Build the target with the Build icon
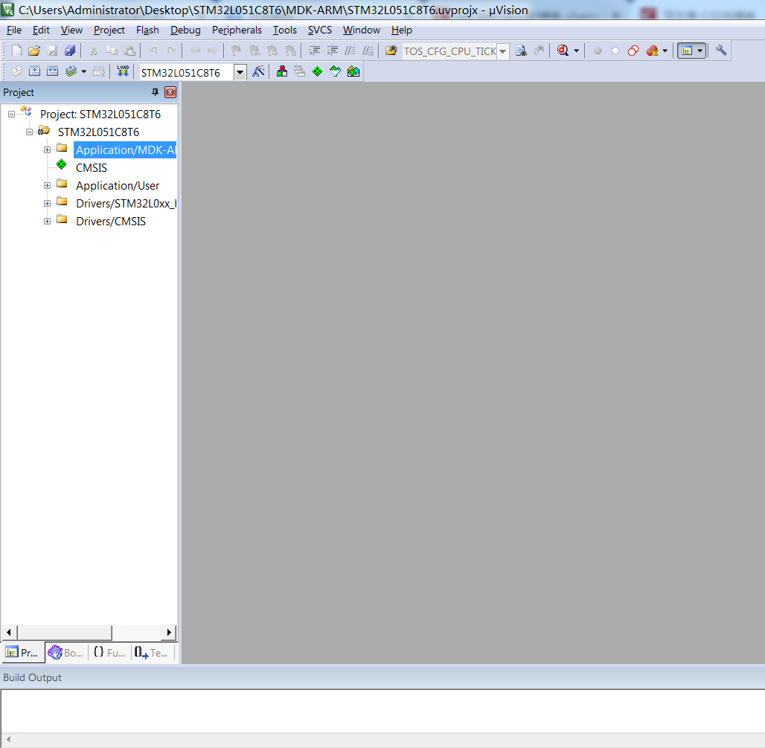Screen dimensions: 765x748 coord(34,71)
